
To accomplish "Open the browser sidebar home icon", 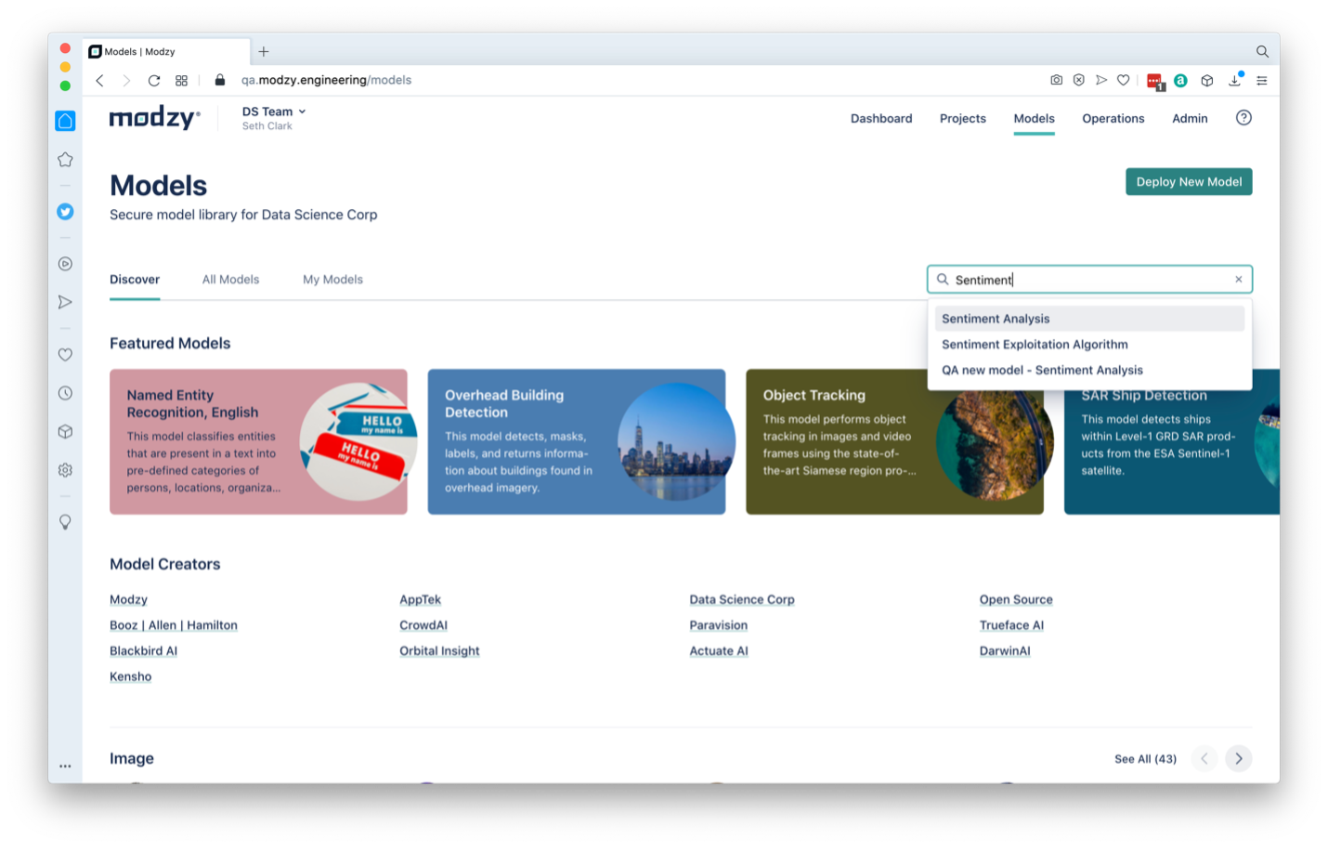I will pos(65,121).
